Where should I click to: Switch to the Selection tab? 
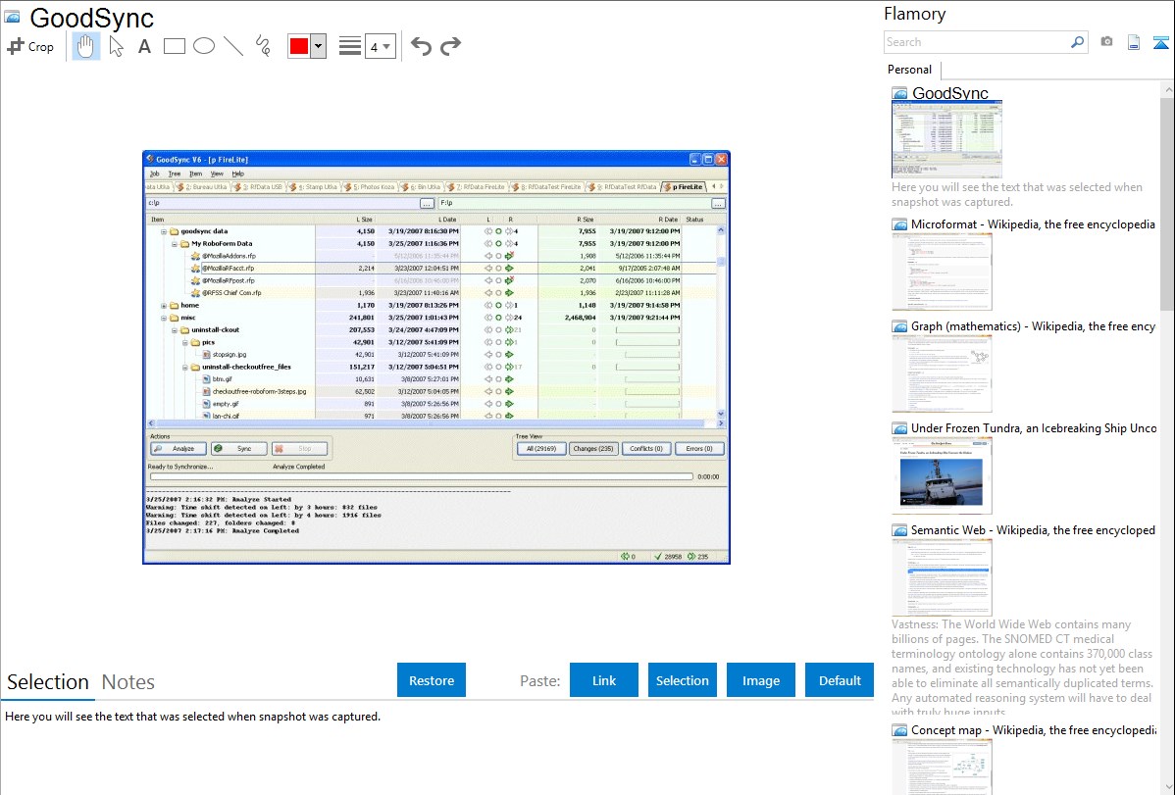[x=48, y=682]
